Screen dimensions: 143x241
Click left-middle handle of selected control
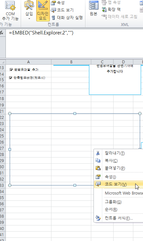10,149
